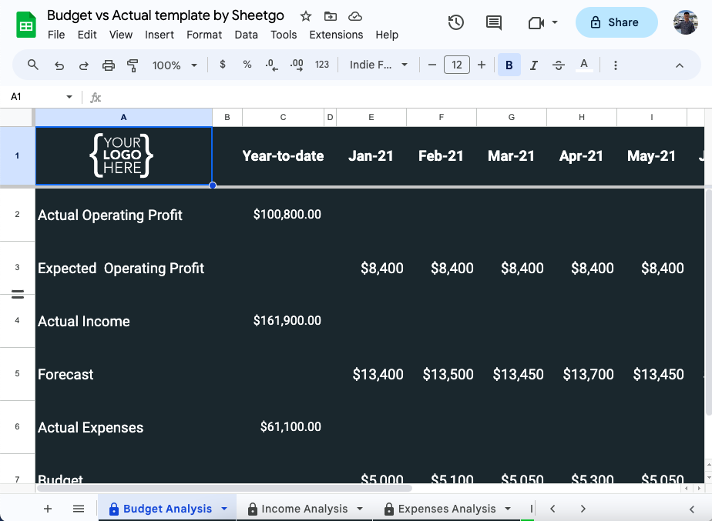This screenshot has height=521, width=712.
Task: Toggle bold formatting
Action: pos(509,65)
